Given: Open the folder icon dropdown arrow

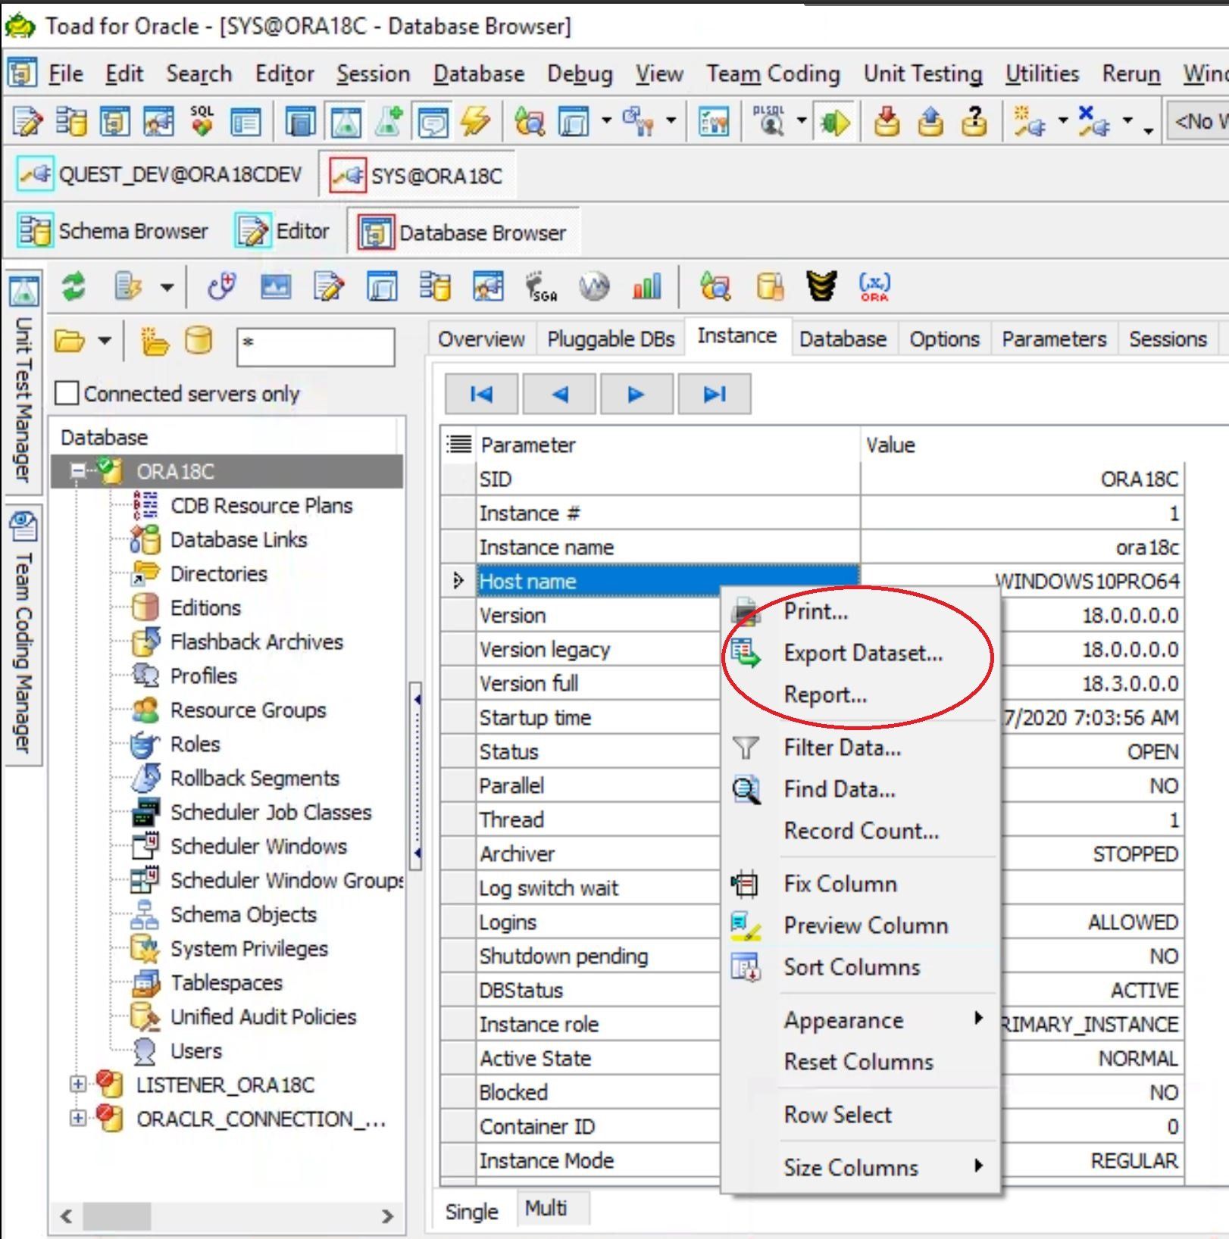Looking at the screenshot, I should pyautogui.click(x=105, y=342).
